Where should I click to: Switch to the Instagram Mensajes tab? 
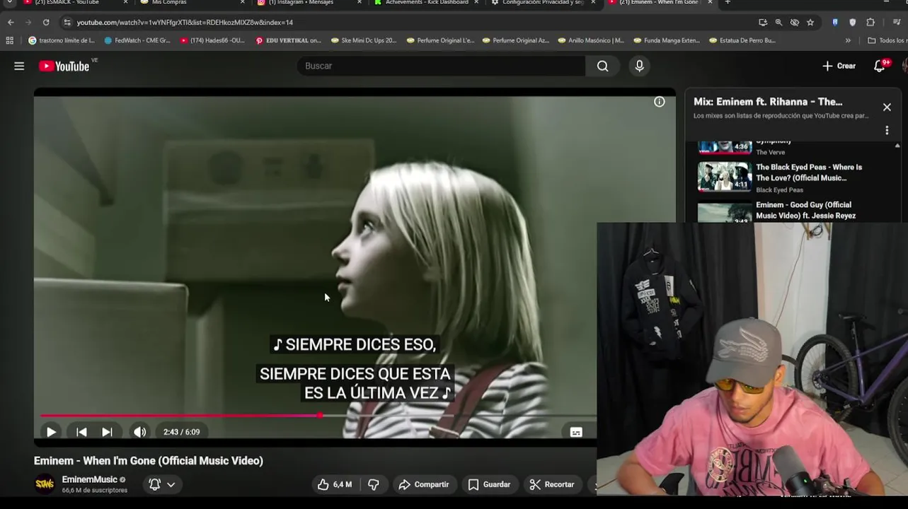click(301, 3)
